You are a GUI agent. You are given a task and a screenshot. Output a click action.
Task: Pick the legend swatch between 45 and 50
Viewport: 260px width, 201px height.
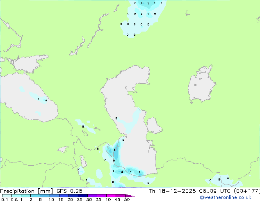click(x=121, y=196)
